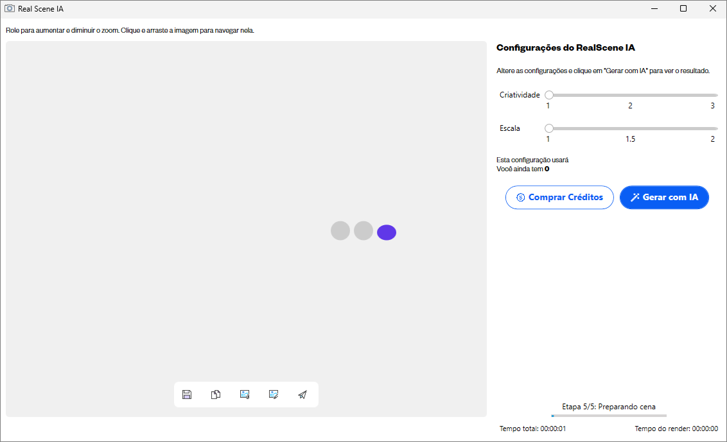Screen dimensions: 727x442
Task: Click the Escala label
Action: click(509, 128)
